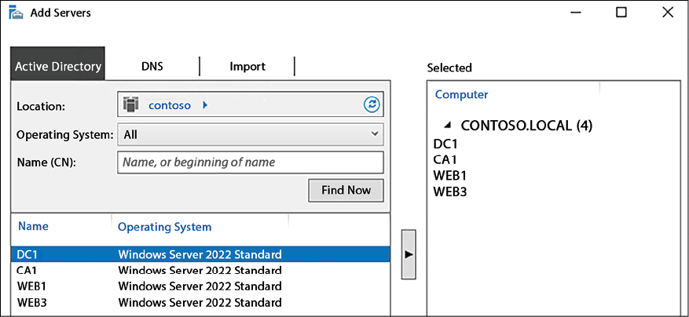This screenshot has height=317, width=689.
Task: Select DC1 row in results list
Action: (200, 254)
